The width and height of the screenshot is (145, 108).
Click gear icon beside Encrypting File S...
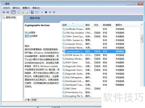click(x=64, y=96)
